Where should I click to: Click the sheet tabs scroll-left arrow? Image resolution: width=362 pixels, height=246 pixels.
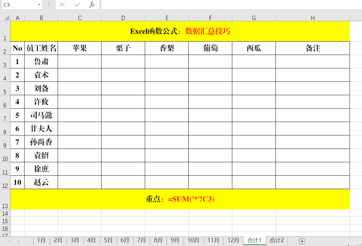(x=10, y=241)
